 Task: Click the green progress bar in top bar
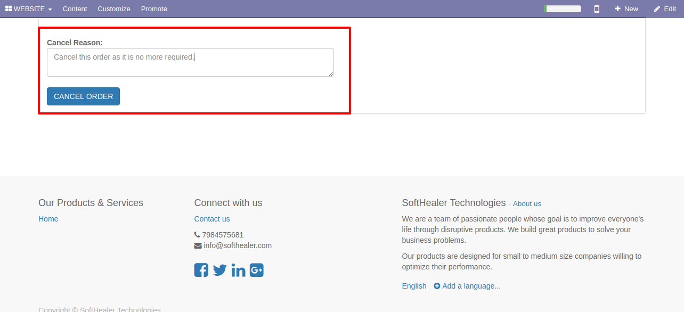click(563, 9)
